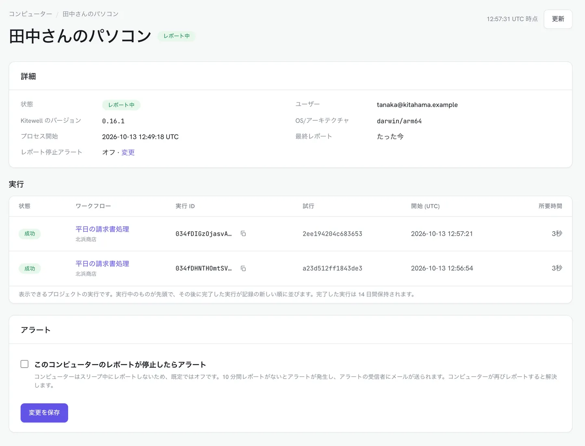Click 試行 column header
This screenshot has width=585, height=446.
[308, 206]
